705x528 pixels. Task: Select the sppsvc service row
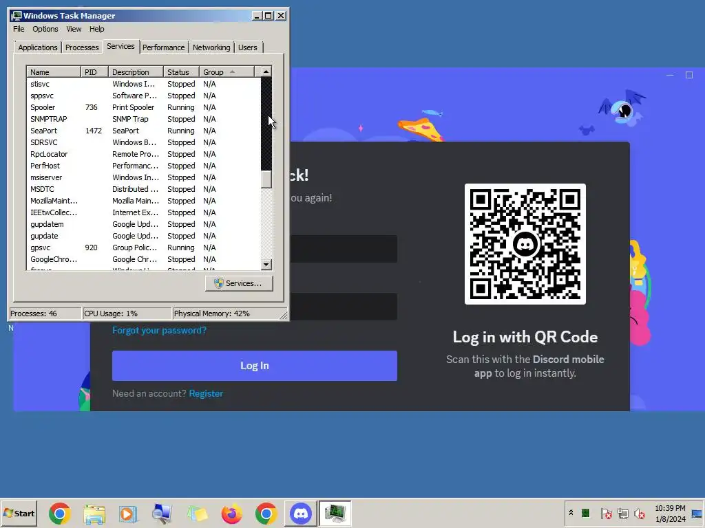tap(143, 96)
